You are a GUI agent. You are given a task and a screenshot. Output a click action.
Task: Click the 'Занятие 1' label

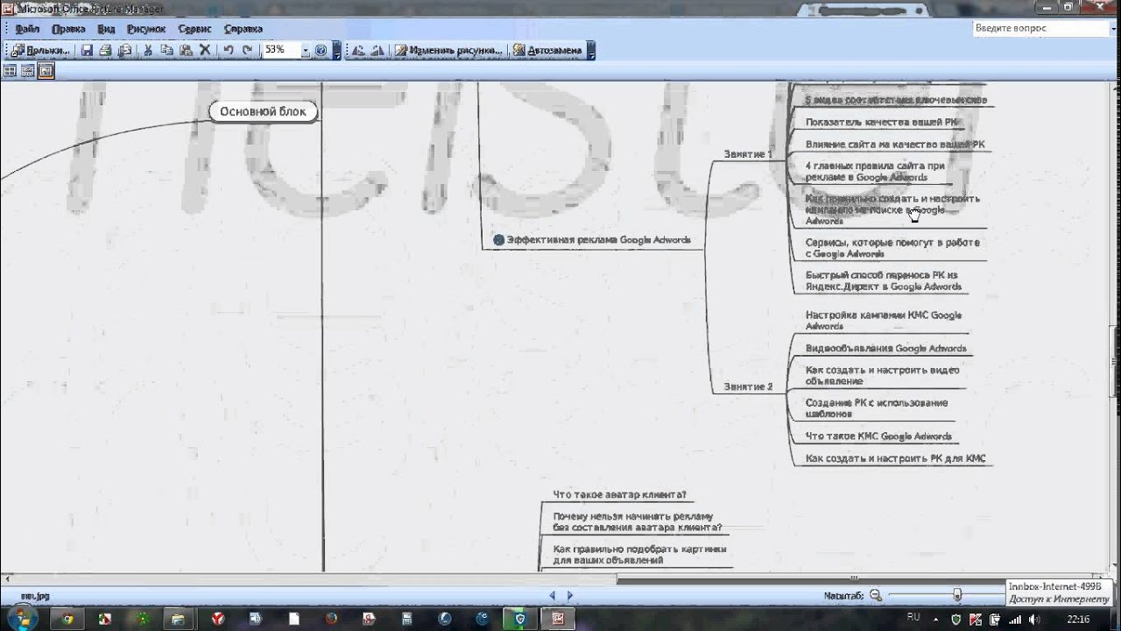[x=748, y=154]
